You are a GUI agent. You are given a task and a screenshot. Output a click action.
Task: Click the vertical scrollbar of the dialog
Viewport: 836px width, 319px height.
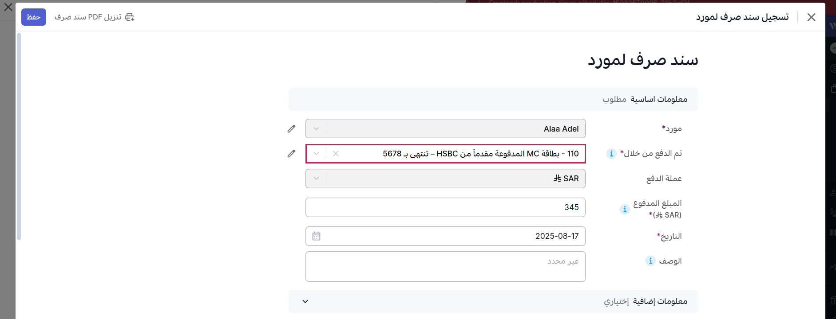pos(19,133)
